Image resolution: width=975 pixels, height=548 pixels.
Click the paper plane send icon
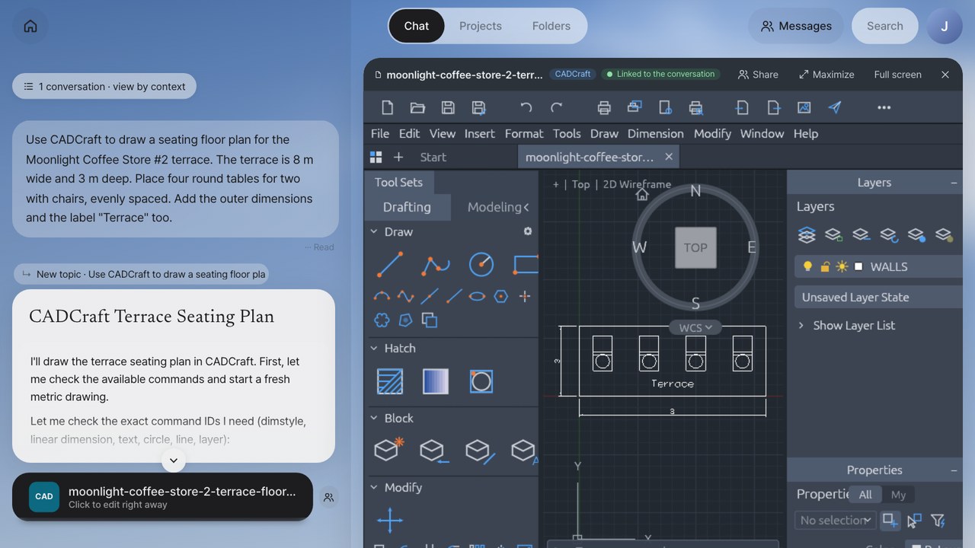click(835, 107)
